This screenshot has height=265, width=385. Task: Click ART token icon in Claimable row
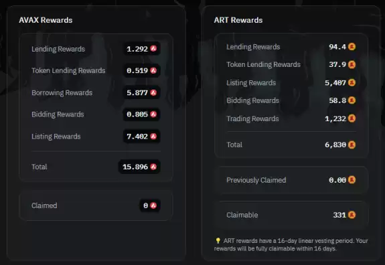[352, 215]
